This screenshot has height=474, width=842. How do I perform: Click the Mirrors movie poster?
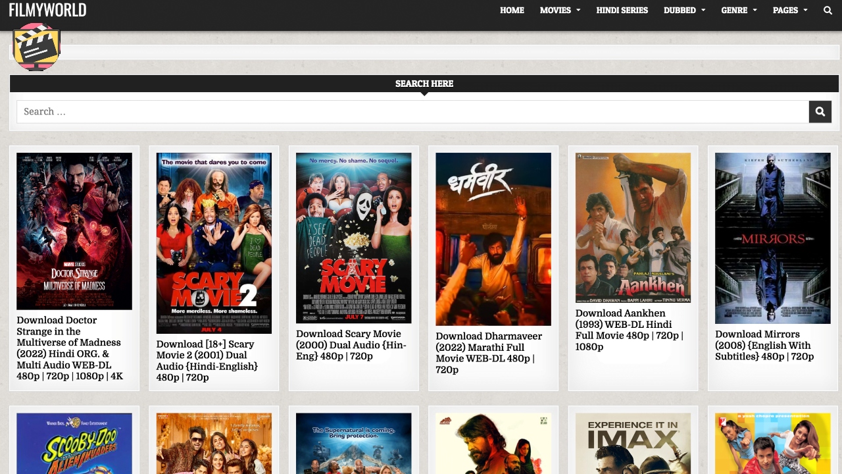click(x=773, y=238)
